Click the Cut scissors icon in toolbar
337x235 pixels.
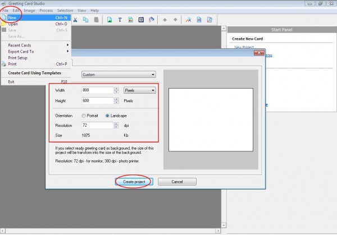75,19
